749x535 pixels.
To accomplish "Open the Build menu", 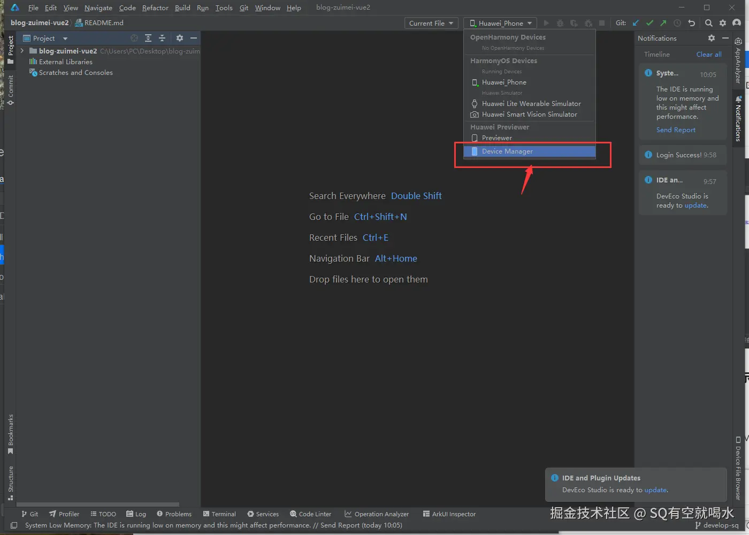I will 182,7.
